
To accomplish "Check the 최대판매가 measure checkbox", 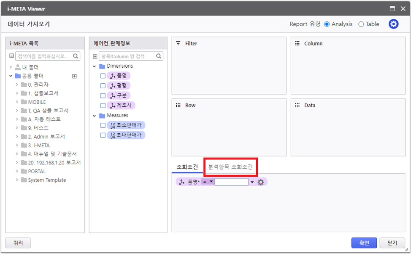I will tap(103, 135).
